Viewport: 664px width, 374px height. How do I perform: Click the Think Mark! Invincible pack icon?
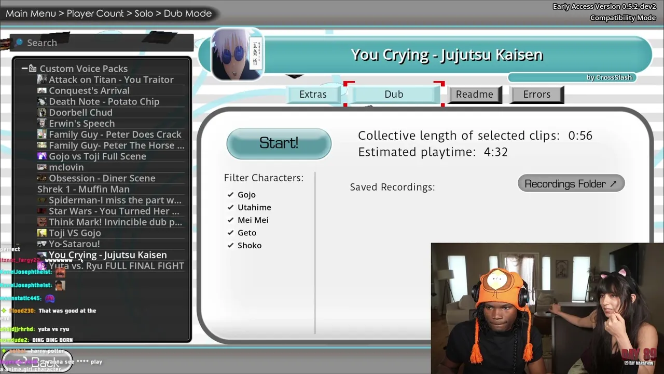(42, 222)
